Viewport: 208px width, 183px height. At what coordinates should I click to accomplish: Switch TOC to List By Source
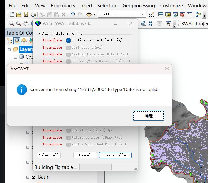tap(17, 41)
